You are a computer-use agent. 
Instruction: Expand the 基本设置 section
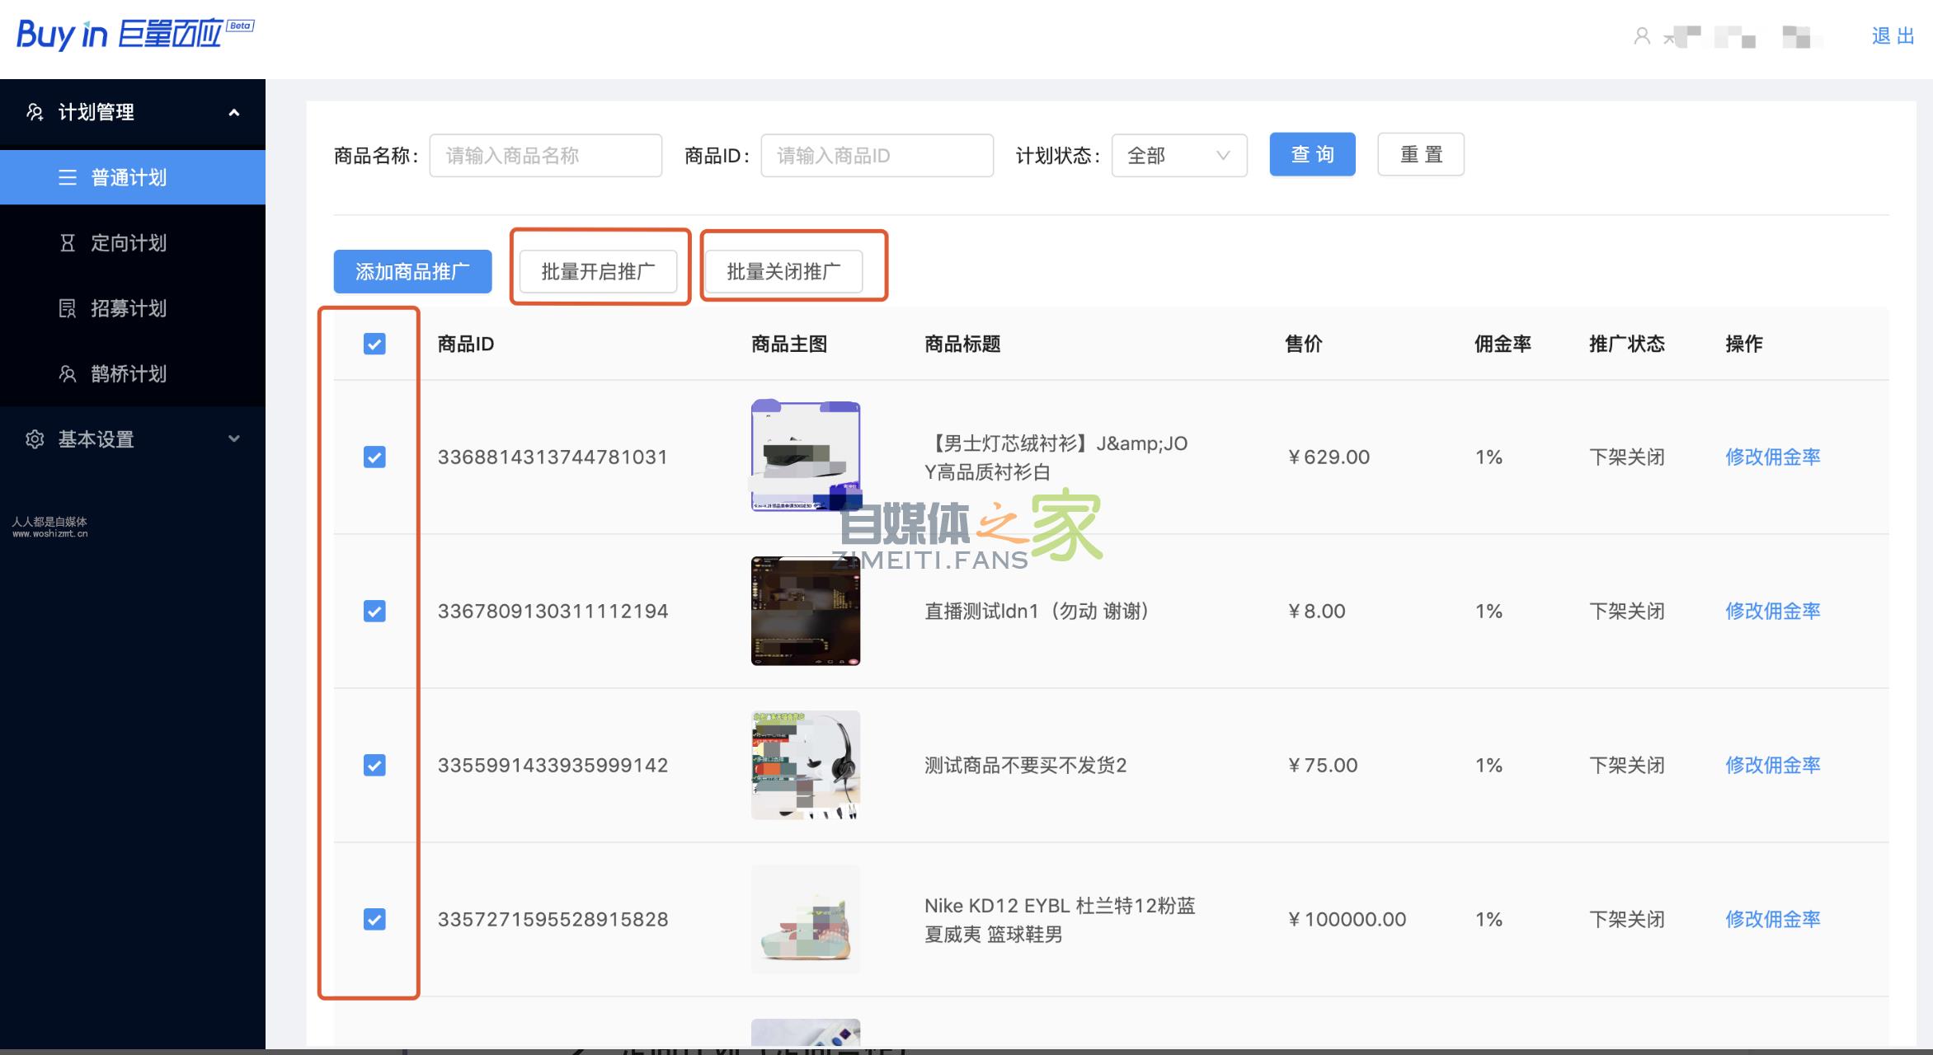tap(235, 439)
